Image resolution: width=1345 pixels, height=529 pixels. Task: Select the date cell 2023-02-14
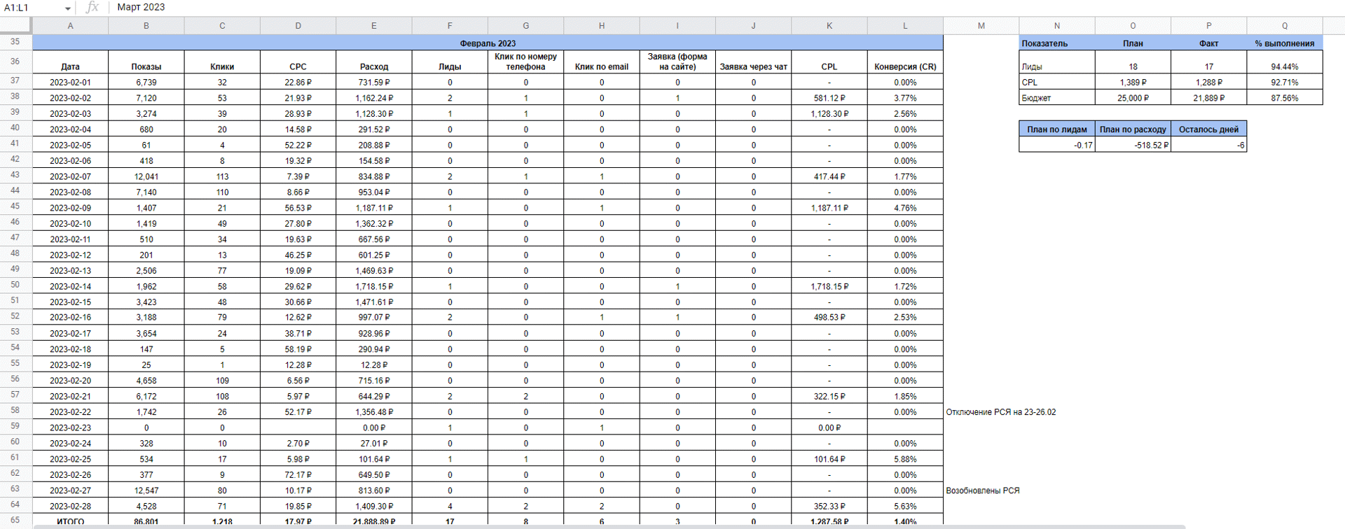(70, 286)
